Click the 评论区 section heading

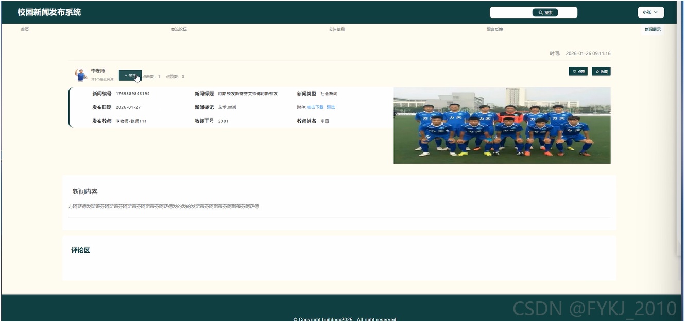point(80,250)
